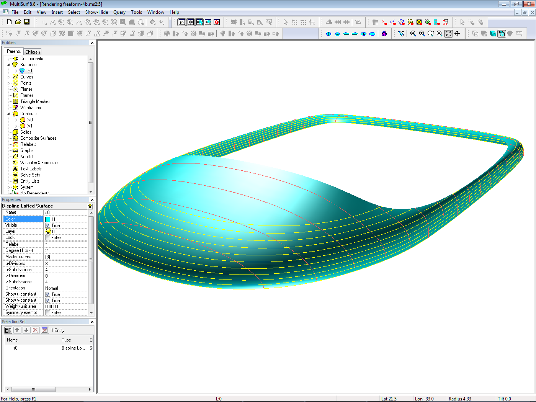Collapse the Contours tree node
This screenshot has width=536, height=402.
[x=9, y=114]
